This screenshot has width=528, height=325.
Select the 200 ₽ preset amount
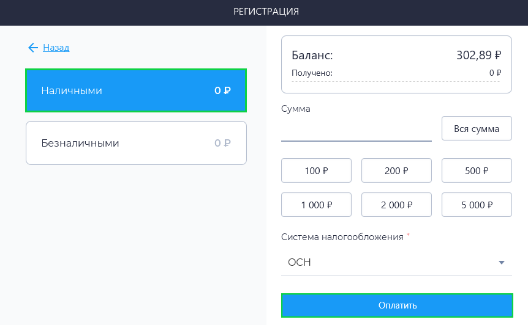click(x=396, y=170)
